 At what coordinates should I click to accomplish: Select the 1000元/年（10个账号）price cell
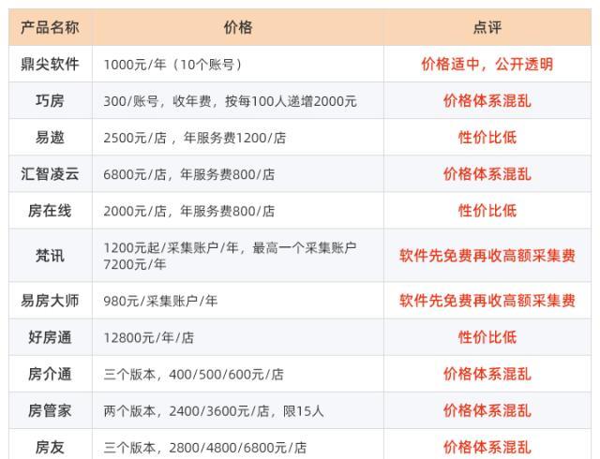(x=238, y=64)
